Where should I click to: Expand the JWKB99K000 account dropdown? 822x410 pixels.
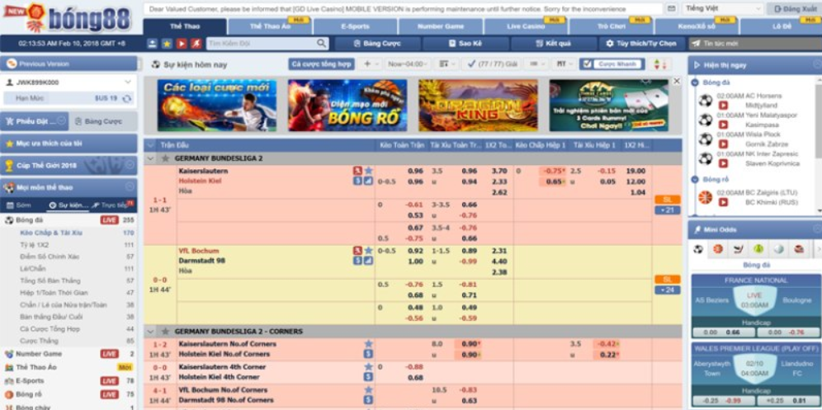[x=128, y=82]
